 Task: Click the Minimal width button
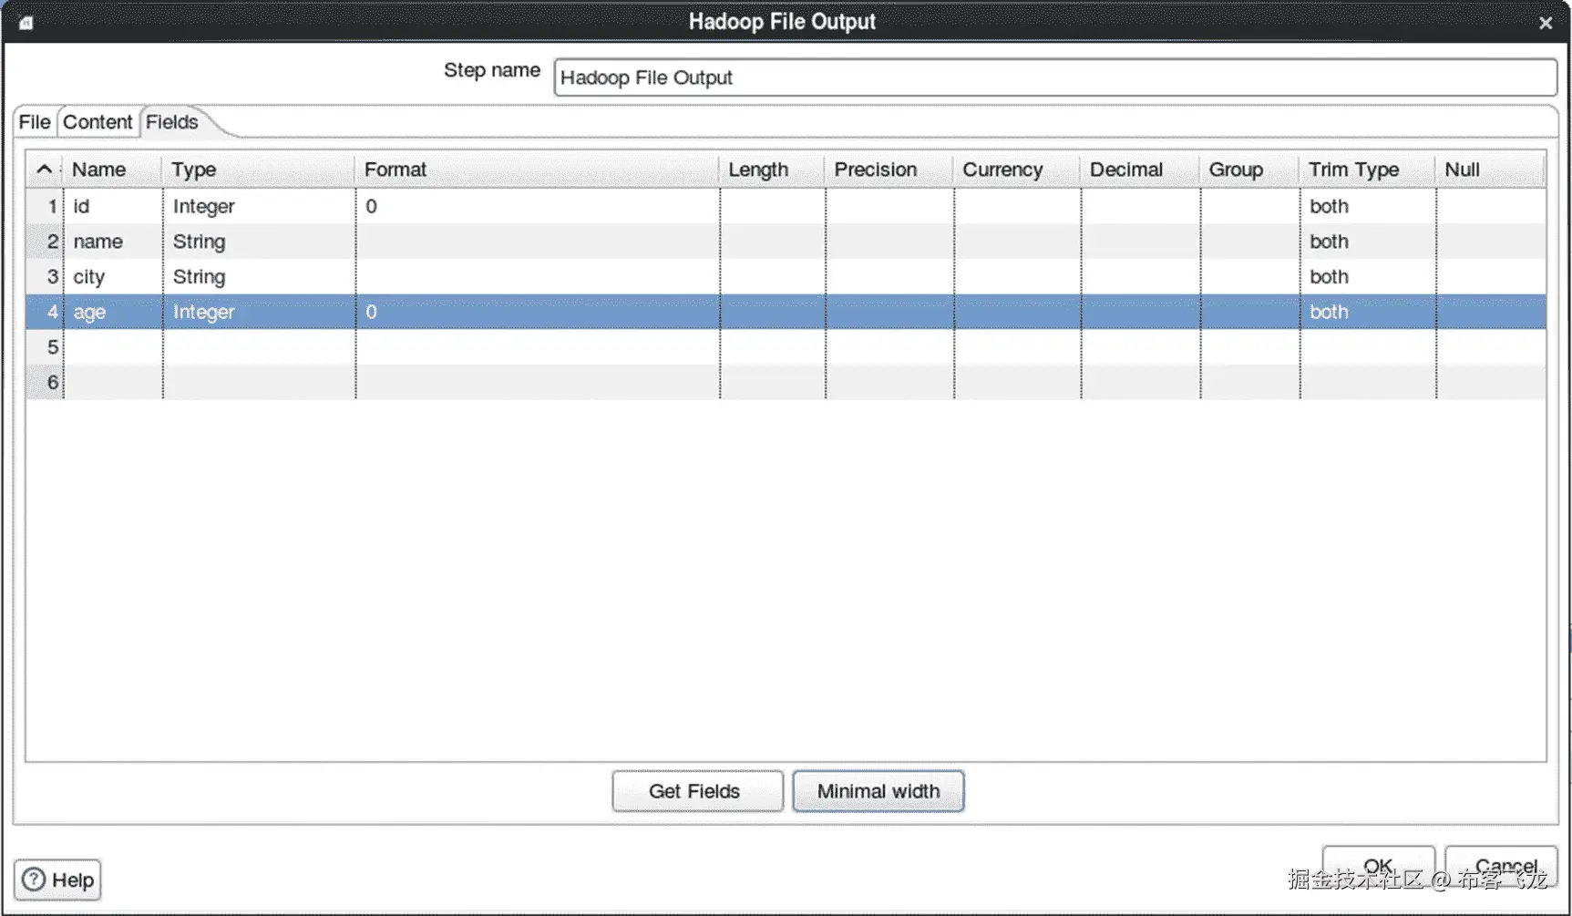tap(878, 791)
